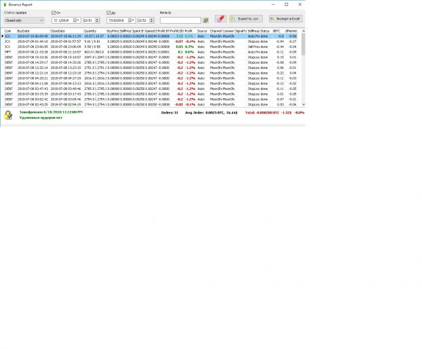Viewport: 422px width, 349px height.
Task: Select the DENT row bought 2018-07-08 15:10:36
Action: pos(150,57)
